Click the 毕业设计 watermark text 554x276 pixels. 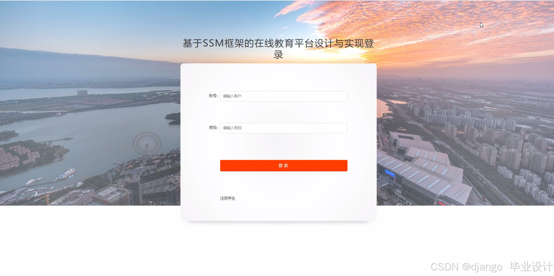(531, 267)
